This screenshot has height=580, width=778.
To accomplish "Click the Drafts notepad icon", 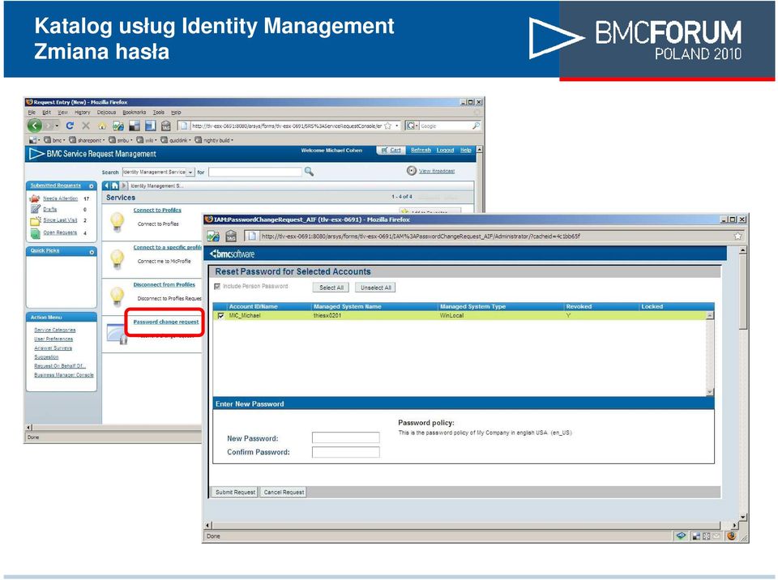I will (x=35, y=209).
